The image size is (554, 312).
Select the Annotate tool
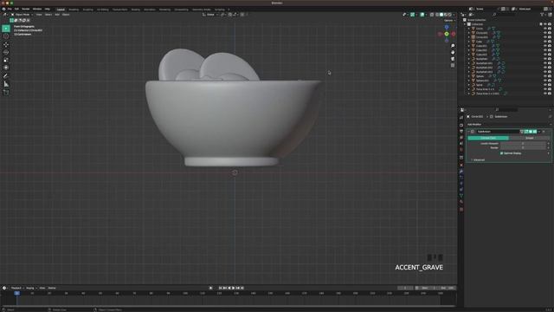coord(6,76)
